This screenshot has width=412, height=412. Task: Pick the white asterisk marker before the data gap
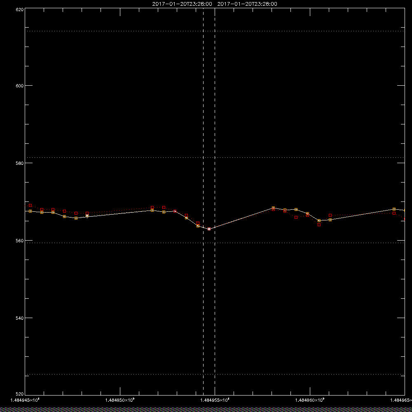87,216
